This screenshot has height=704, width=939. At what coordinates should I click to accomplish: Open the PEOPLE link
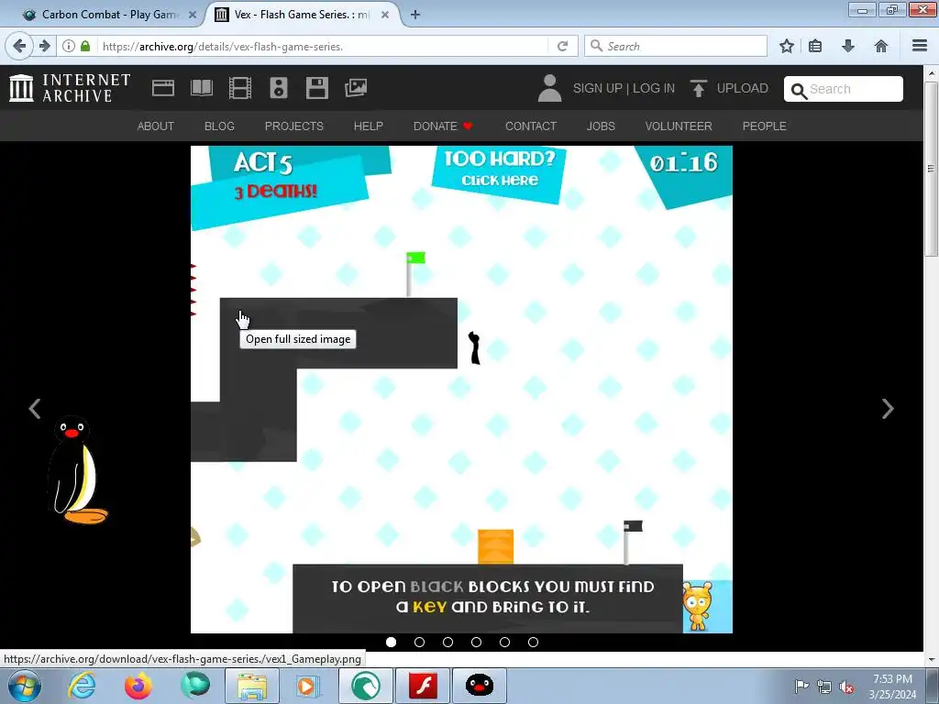pyautogui.click(x=764, y=126)
